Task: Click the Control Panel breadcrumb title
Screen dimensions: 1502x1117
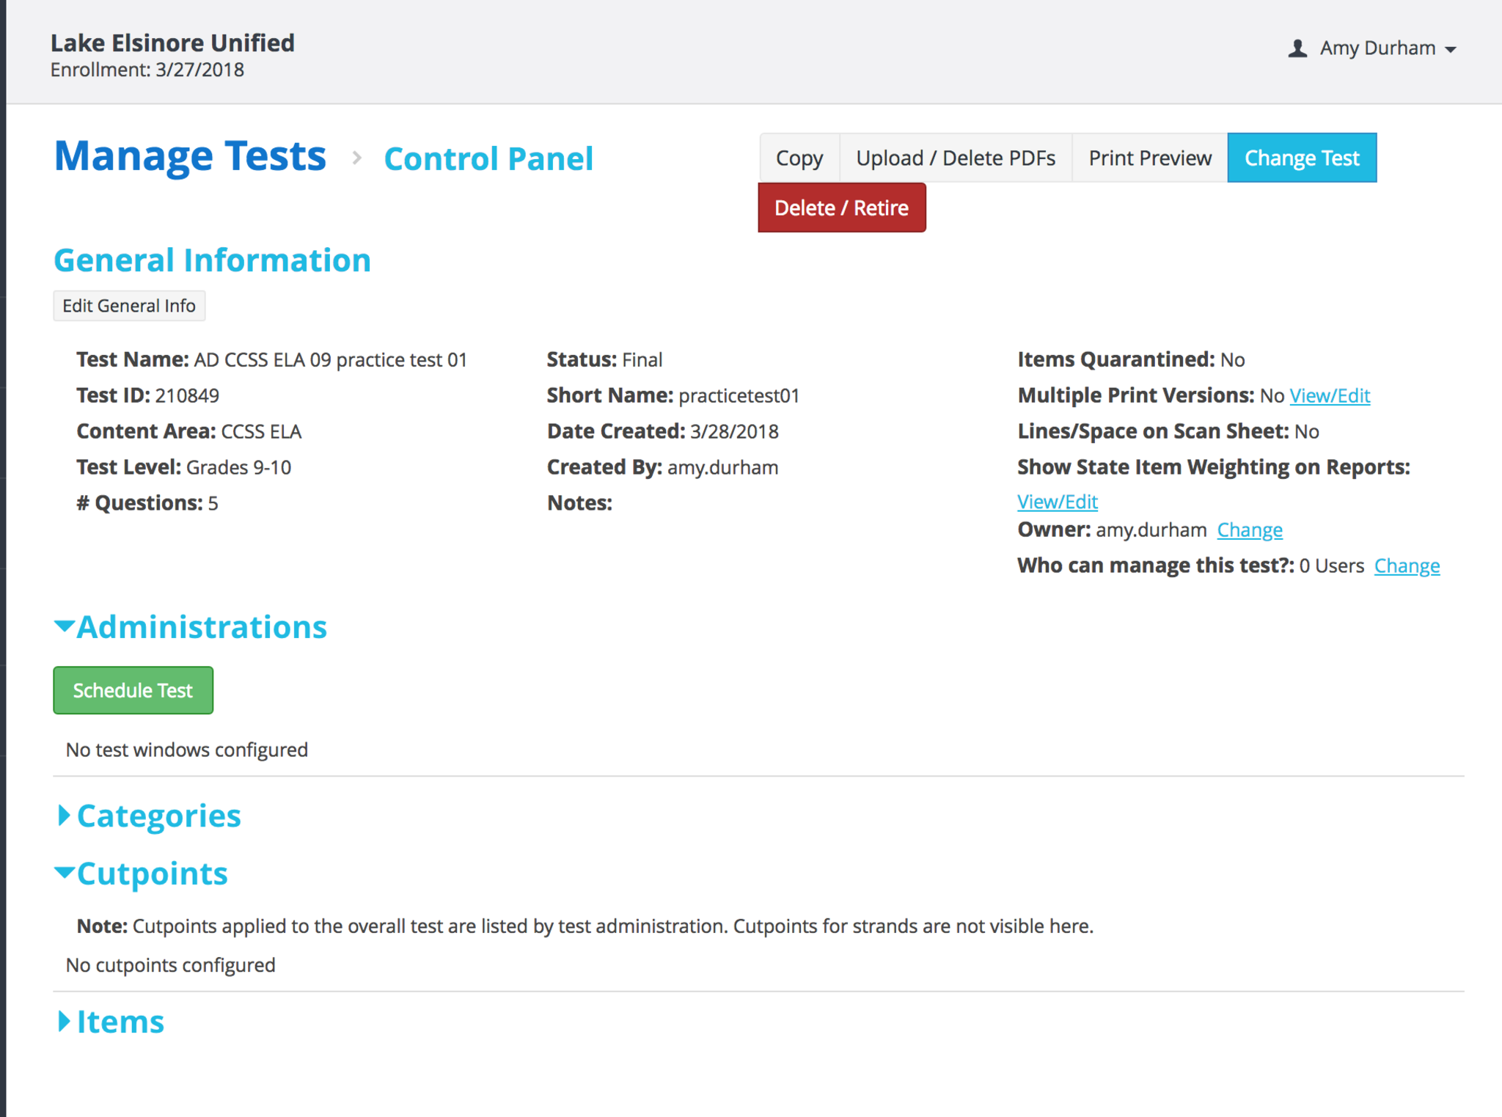Action: pos(488,158)
